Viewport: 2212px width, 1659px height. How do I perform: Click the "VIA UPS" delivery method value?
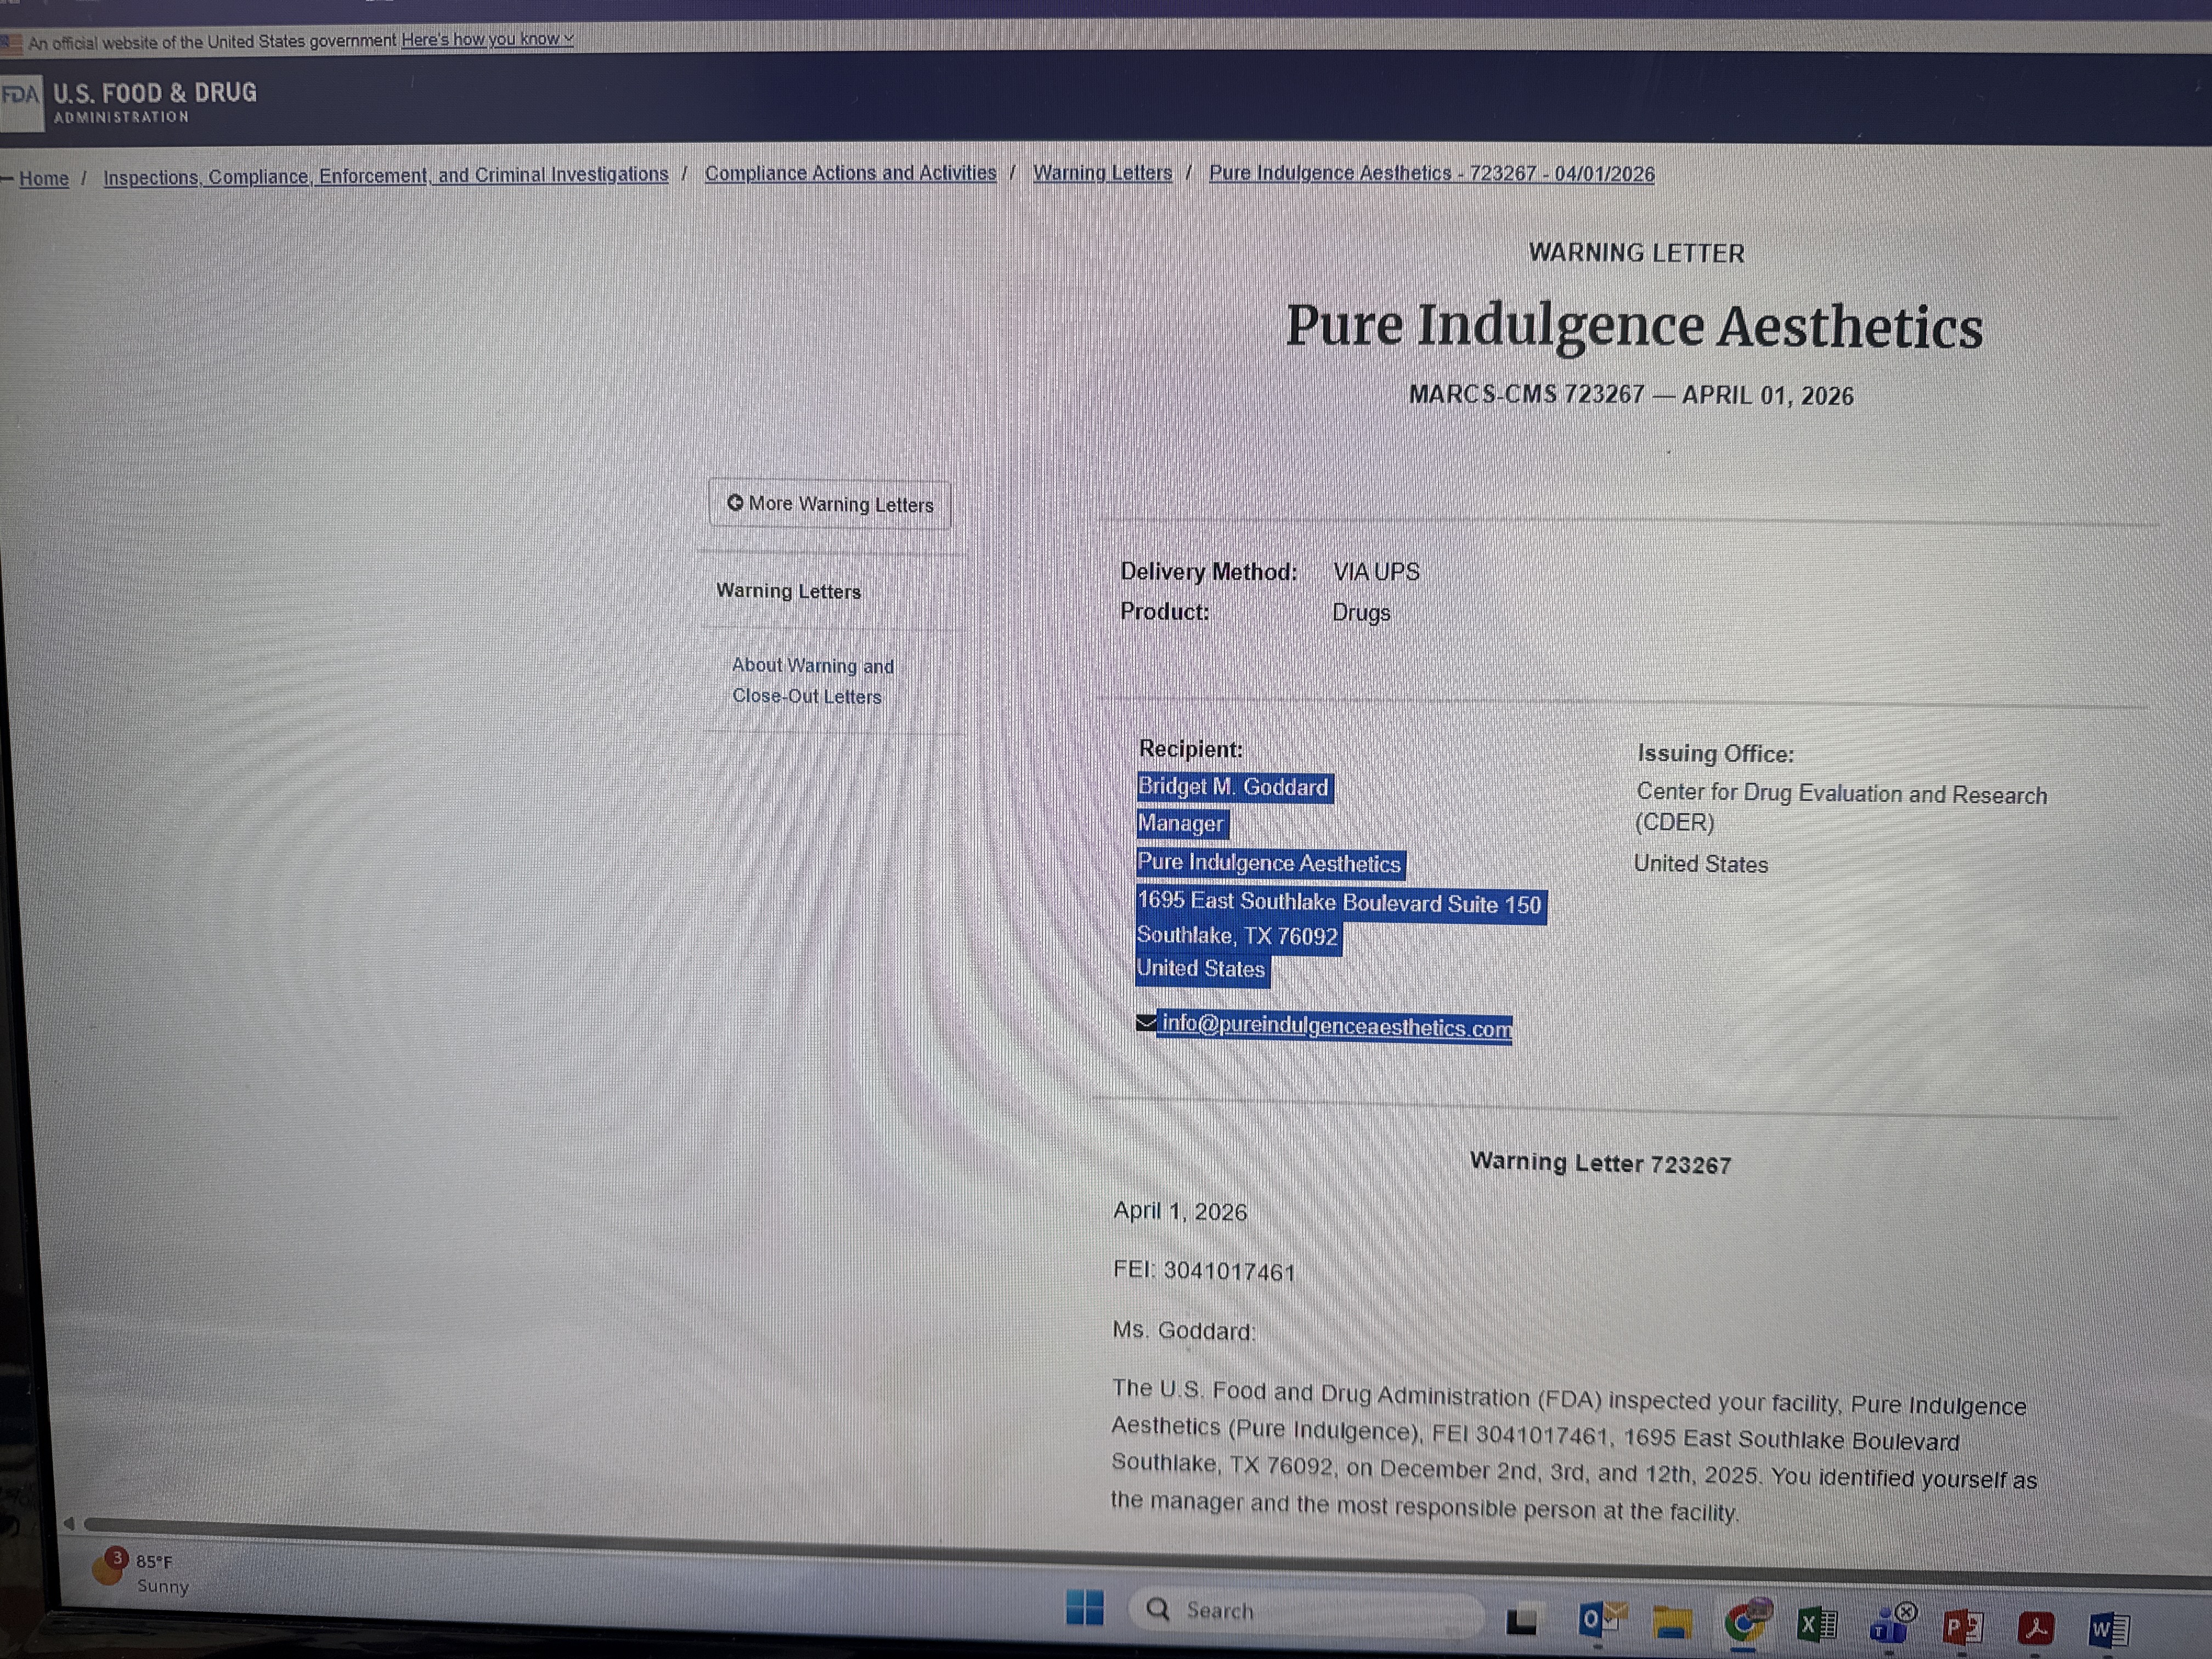point(1376,572)
